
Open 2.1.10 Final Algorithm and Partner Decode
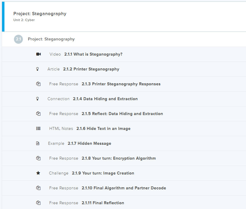124,188
